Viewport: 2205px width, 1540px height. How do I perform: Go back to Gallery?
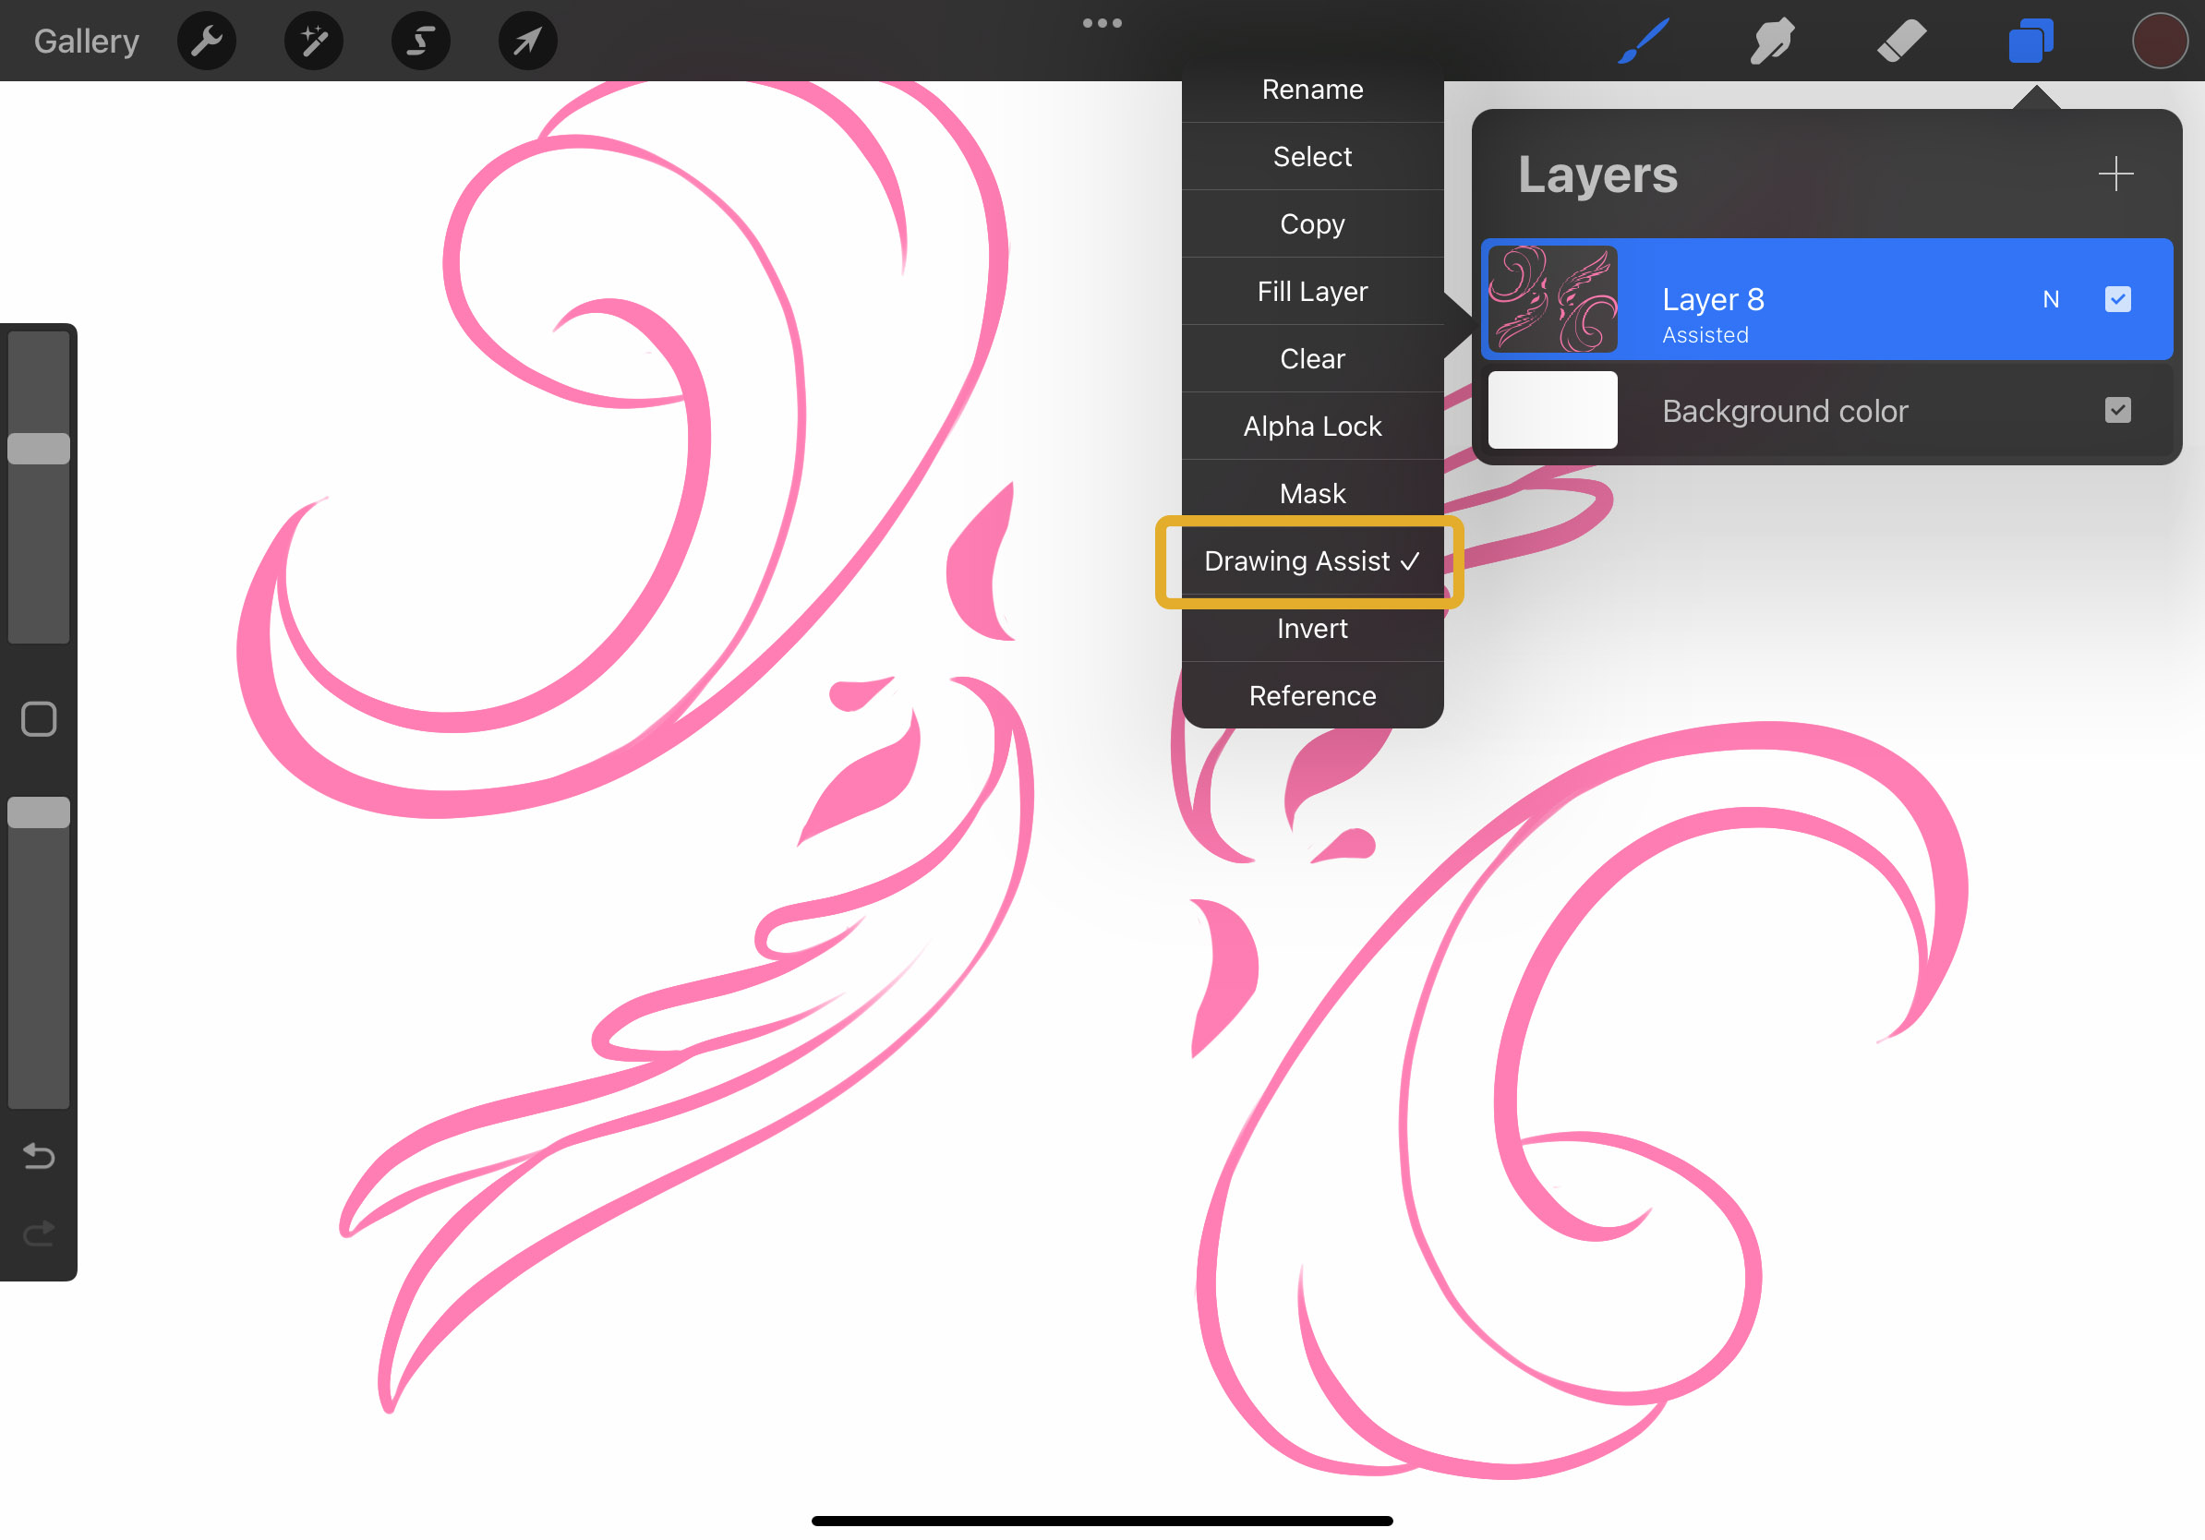(87, 42)
